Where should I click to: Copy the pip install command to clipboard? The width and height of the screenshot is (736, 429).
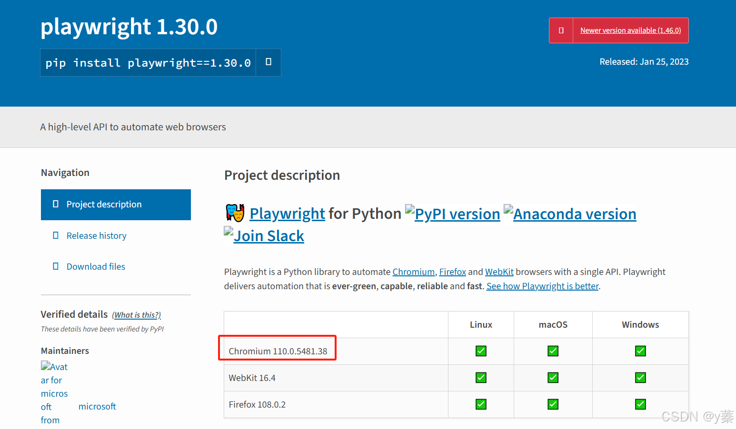[269, 62]
